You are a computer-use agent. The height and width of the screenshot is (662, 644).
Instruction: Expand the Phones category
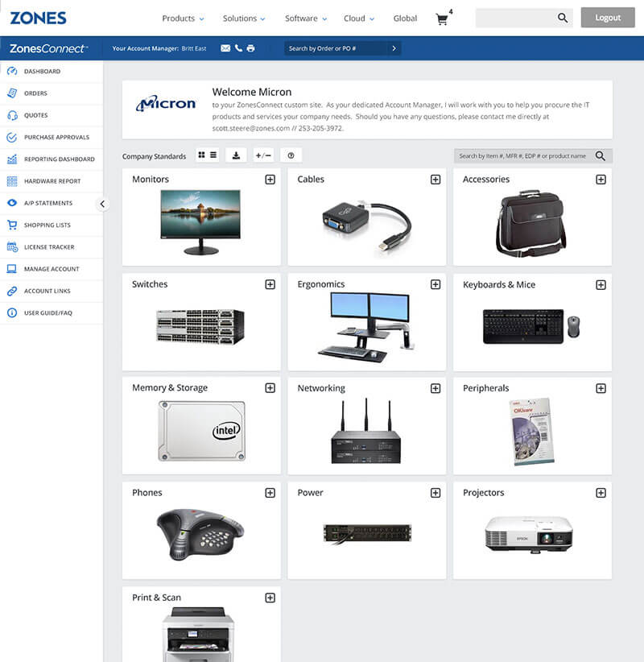270,493
